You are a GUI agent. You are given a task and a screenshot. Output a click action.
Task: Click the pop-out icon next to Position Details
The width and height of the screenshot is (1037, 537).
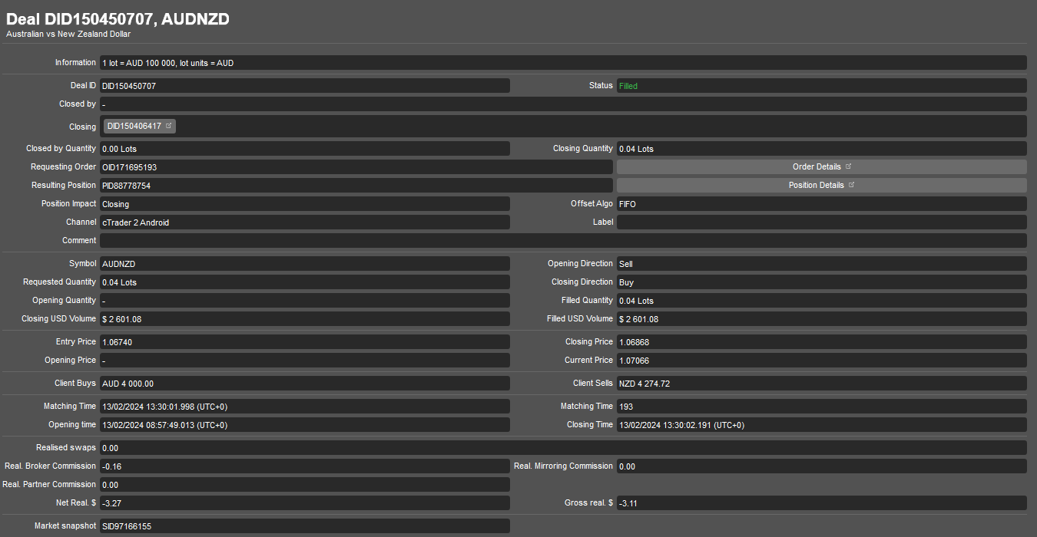pyautogui.click(x=852, y=185)
